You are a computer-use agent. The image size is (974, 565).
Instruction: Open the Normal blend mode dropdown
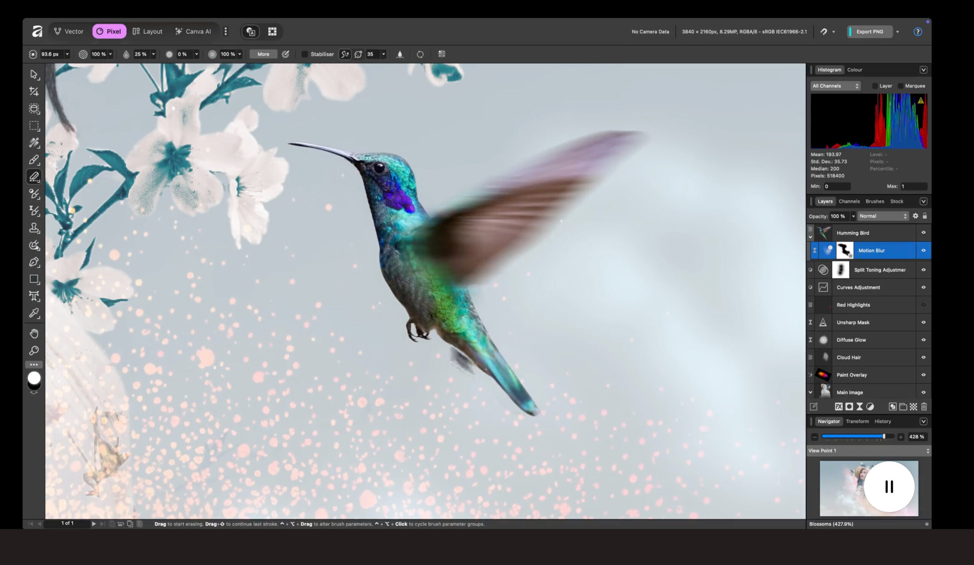882,216
